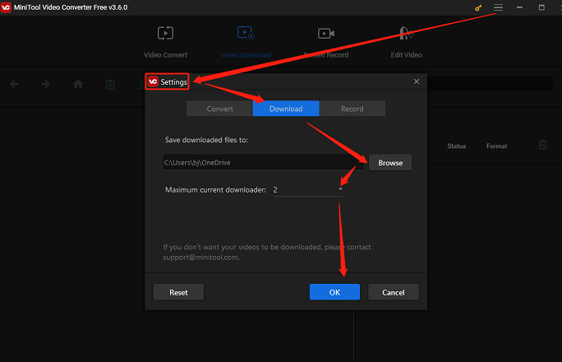
Task: Click the key upgrade icon
Action: pyautogui.click(x=478, y=7)
